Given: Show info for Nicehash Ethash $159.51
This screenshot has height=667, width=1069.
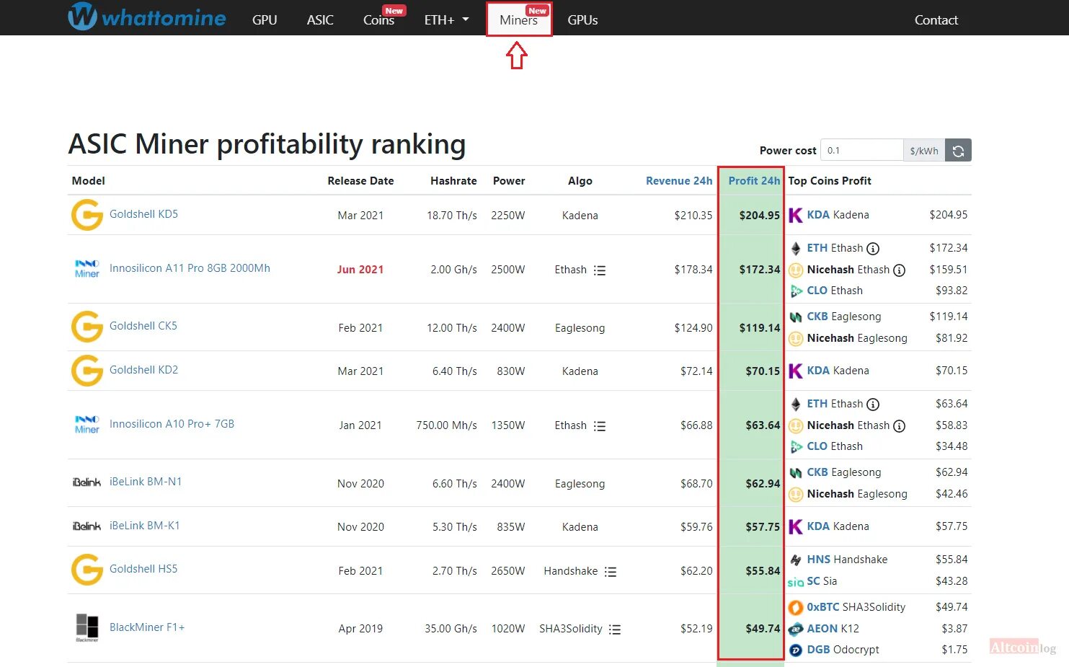Looking at the screenshot, I should (x=900, y=270).
